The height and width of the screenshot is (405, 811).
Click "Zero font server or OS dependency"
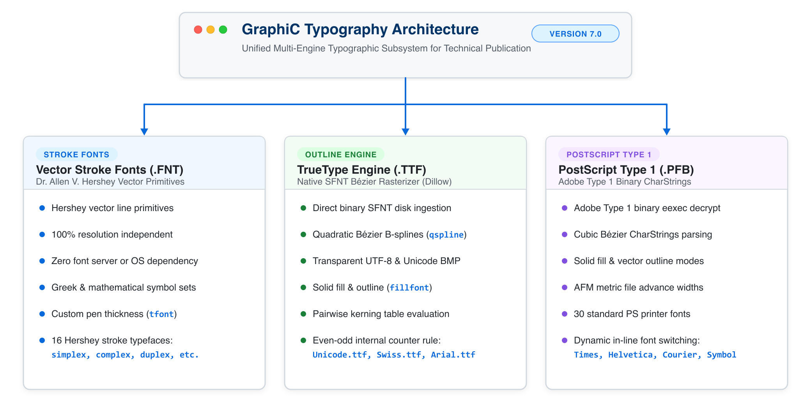125,261
